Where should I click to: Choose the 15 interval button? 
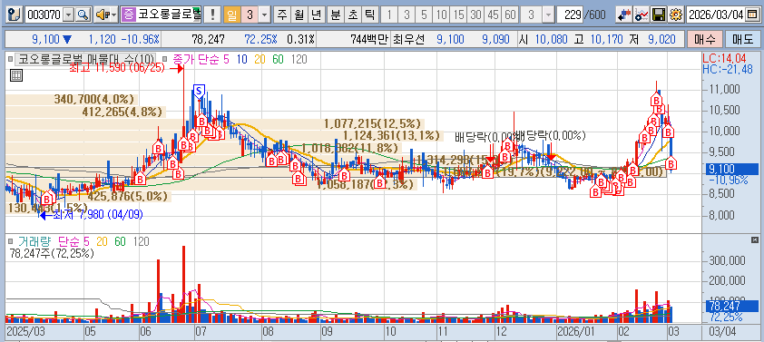(x=458, y=15)
